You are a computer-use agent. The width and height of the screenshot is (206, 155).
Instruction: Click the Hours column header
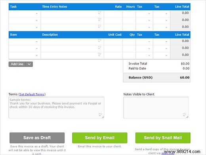coord(130,7)
